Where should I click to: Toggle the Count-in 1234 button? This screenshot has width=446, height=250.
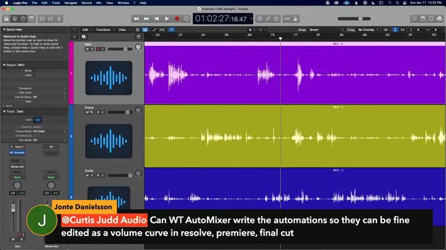tap(286, 19)
